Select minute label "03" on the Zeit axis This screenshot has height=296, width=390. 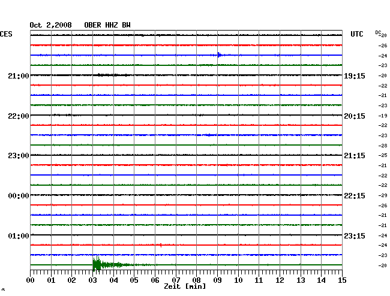tap(92, 280)
